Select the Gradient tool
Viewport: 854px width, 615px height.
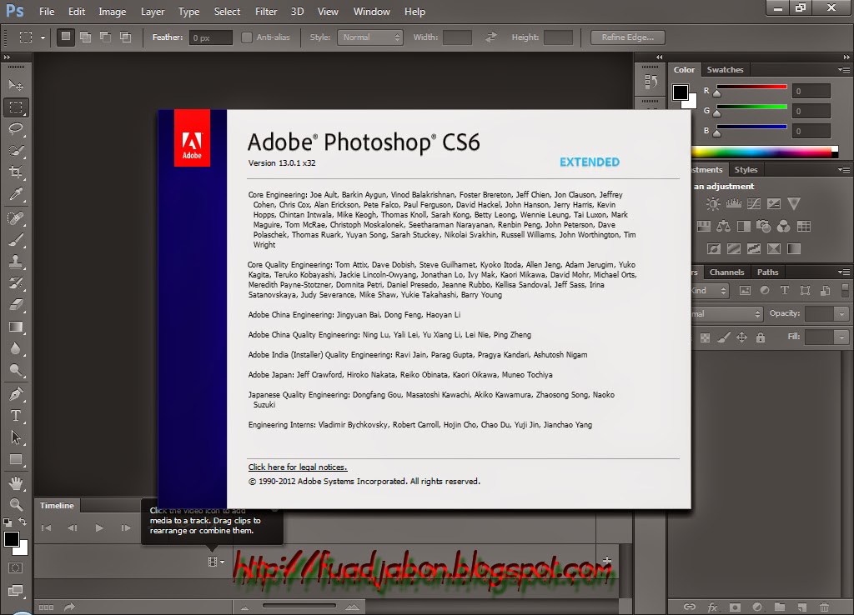[16, 327]
